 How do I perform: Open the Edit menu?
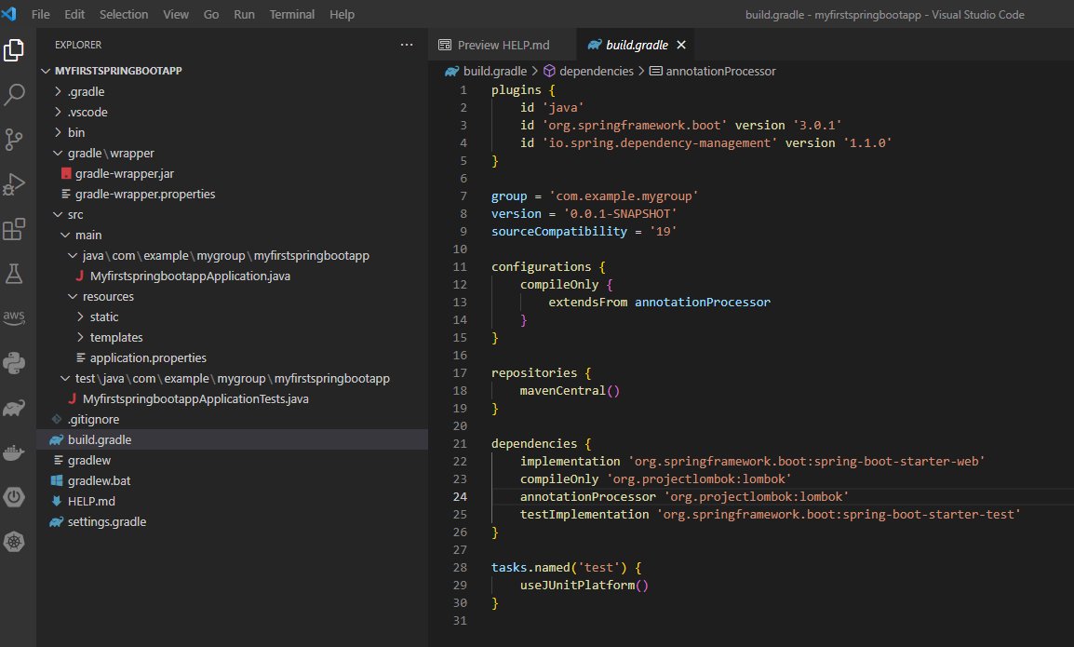(x=74, y=14)
